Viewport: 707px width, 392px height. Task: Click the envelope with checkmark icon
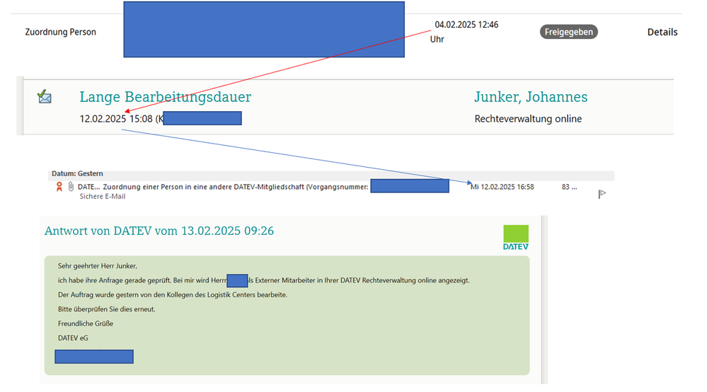tap(44, 96)
